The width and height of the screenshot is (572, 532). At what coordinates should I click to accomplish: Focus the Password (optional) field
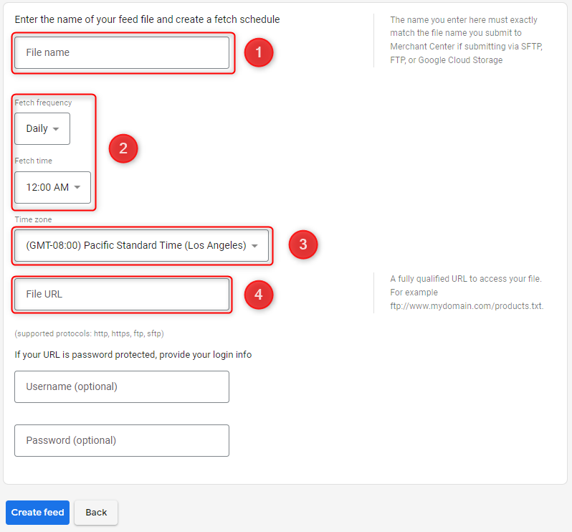pos(122,440)
